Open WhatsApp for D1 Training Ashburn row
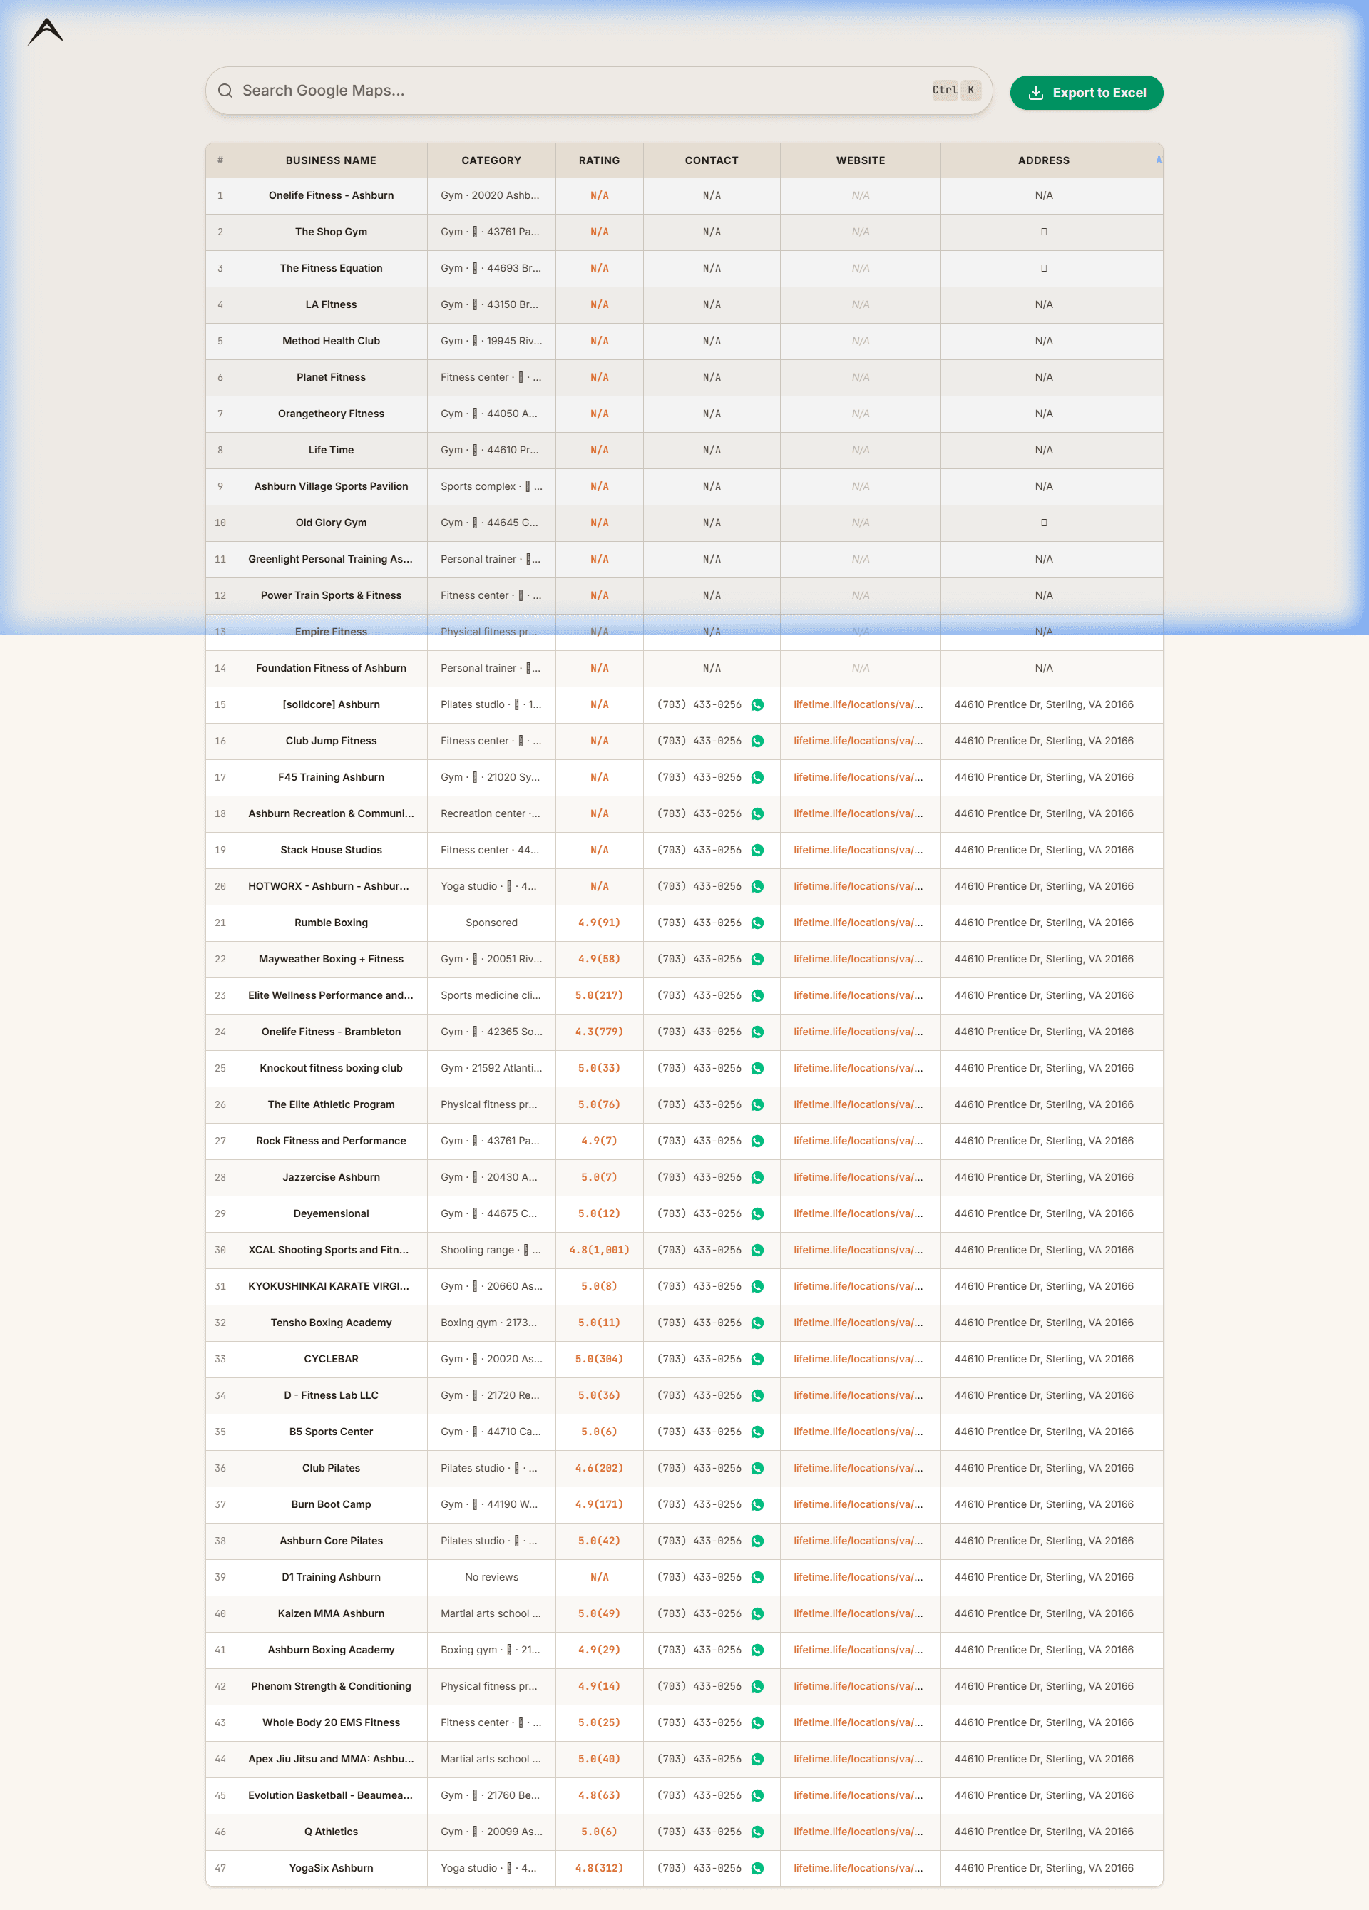 coord(757,1577)
